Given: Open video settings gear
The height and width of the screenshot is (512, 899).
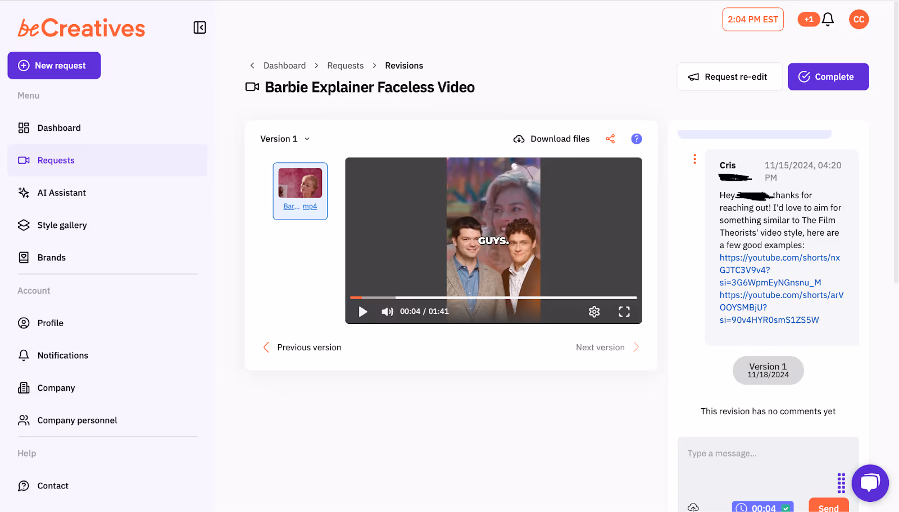Looking at the screenshot, I should tap(594, 312).
